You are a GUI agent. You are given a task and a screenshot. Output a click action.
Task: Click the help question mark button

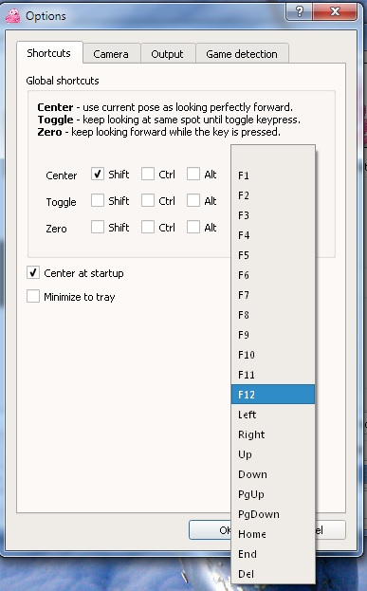pyautogui.click(x=299, y=11)
